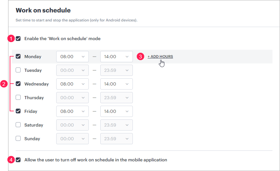Viewport: 280px width, 171px height.
Task: Uncheck the Friday checkbox
Action: click(x=18, y=111)
